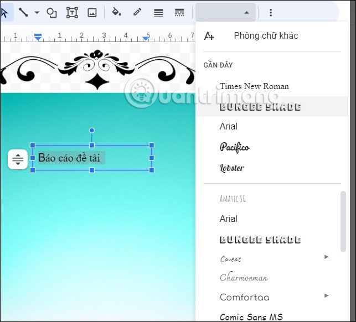The height and width of the screenshot is (322, 356).
Task: Click the Insert image icon
Action: pos(92,13)
